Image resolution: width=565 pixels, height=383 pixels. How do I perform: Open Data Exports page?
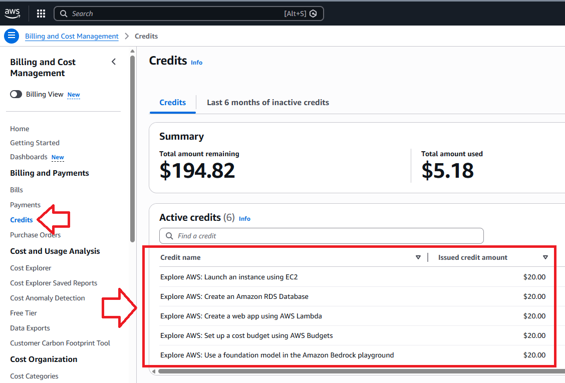(x=30, y=328)
